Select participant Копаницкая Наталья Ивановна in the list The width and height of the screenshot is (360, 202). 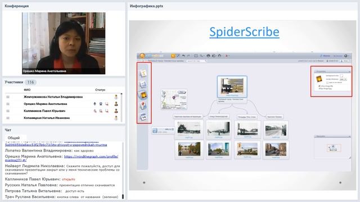click(47, 118)
